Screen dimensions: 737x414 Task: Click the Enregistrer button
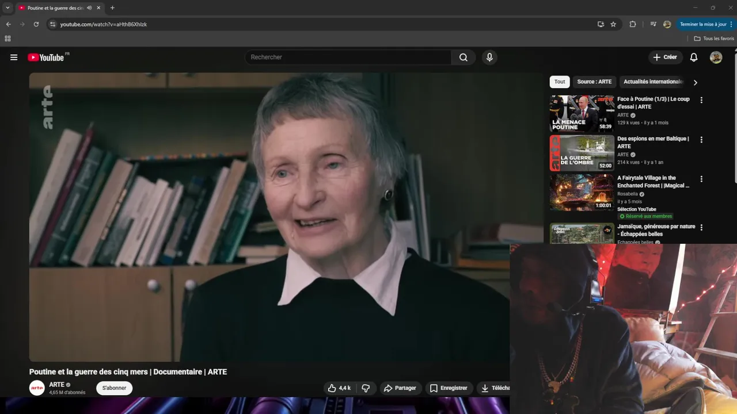[449, 388]
